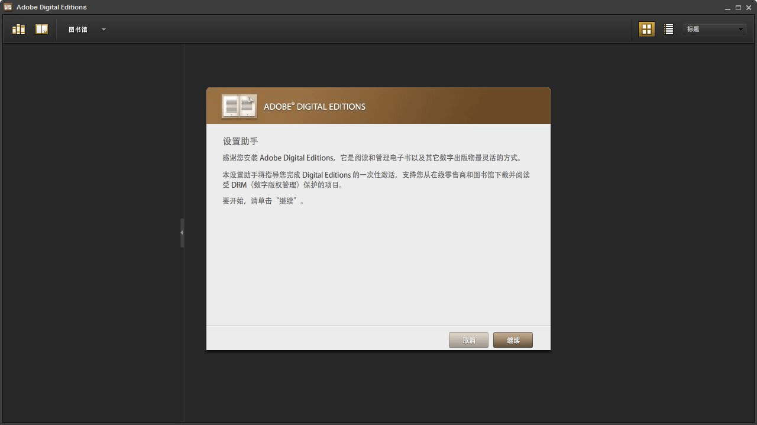Click the 继续 button
Viewport: 757px width, 425px height.
(513, 340)
